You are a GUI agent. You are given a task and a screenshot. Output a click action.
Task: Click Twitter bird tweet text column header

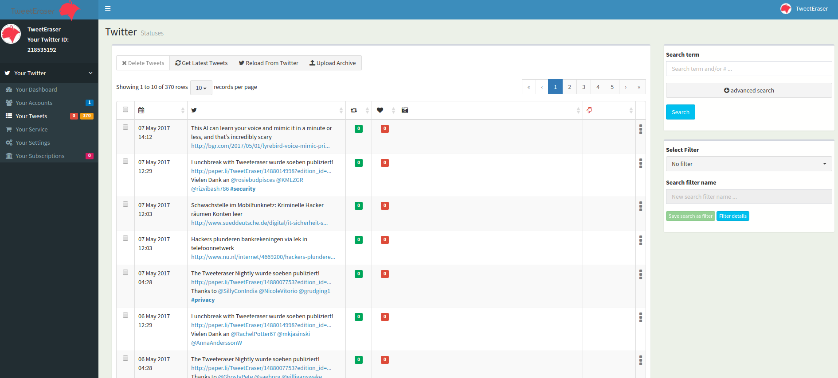click(x=194, y=110)
